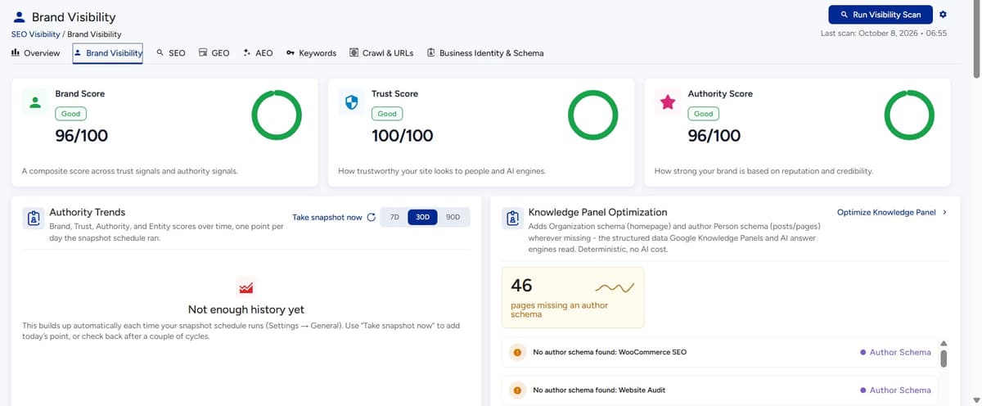Click chevron next to Optimize Knowledge Panel
Image resolution: width=982 pixels, height=406 pixels.
point(945,212)
